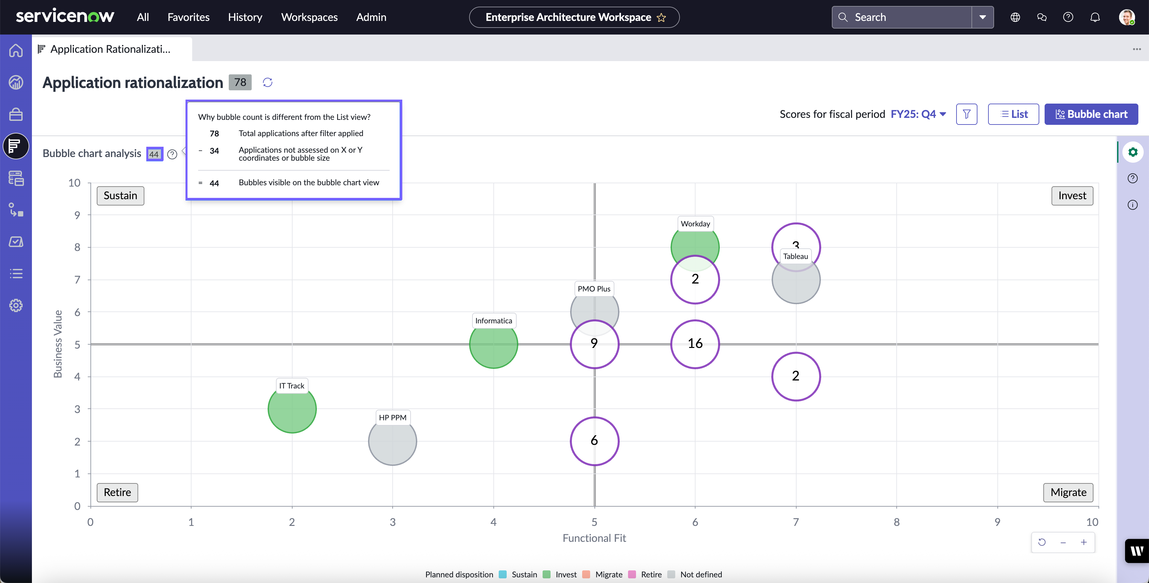
Task: Select the Bubble chart view
Action: [1091, 114]
